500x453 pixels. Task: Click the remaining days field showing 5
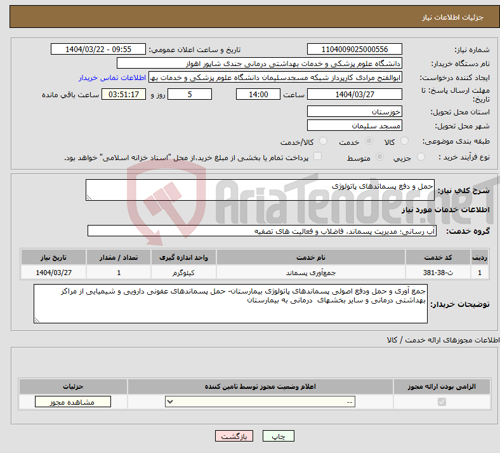coord(190,94)
